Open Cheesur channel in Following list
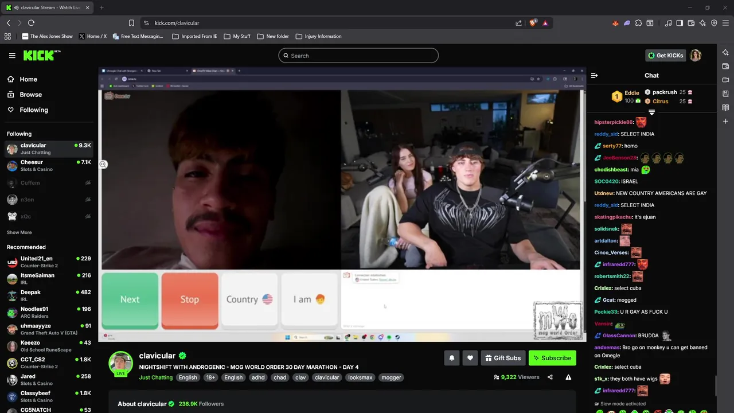Viewport: 734px width, 413px height. [49, 166]
